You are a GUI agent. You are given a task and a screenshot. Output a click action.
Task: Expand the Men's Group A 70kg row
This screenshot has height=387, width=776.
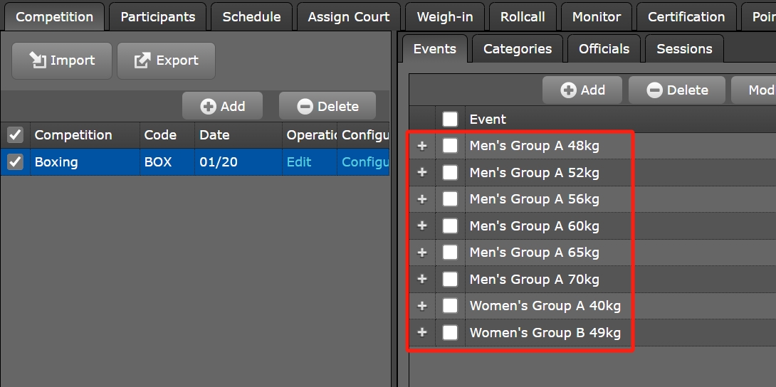(x=422, y=279)
